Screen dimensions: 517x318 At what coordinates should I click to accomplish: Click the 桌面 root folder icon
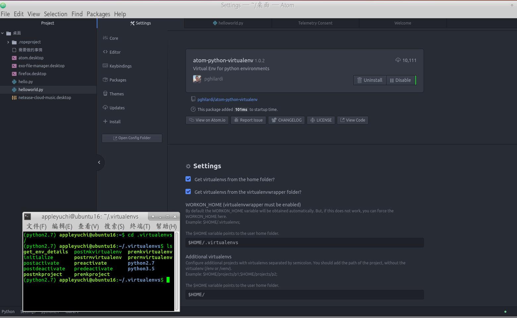tap(9, 33)
